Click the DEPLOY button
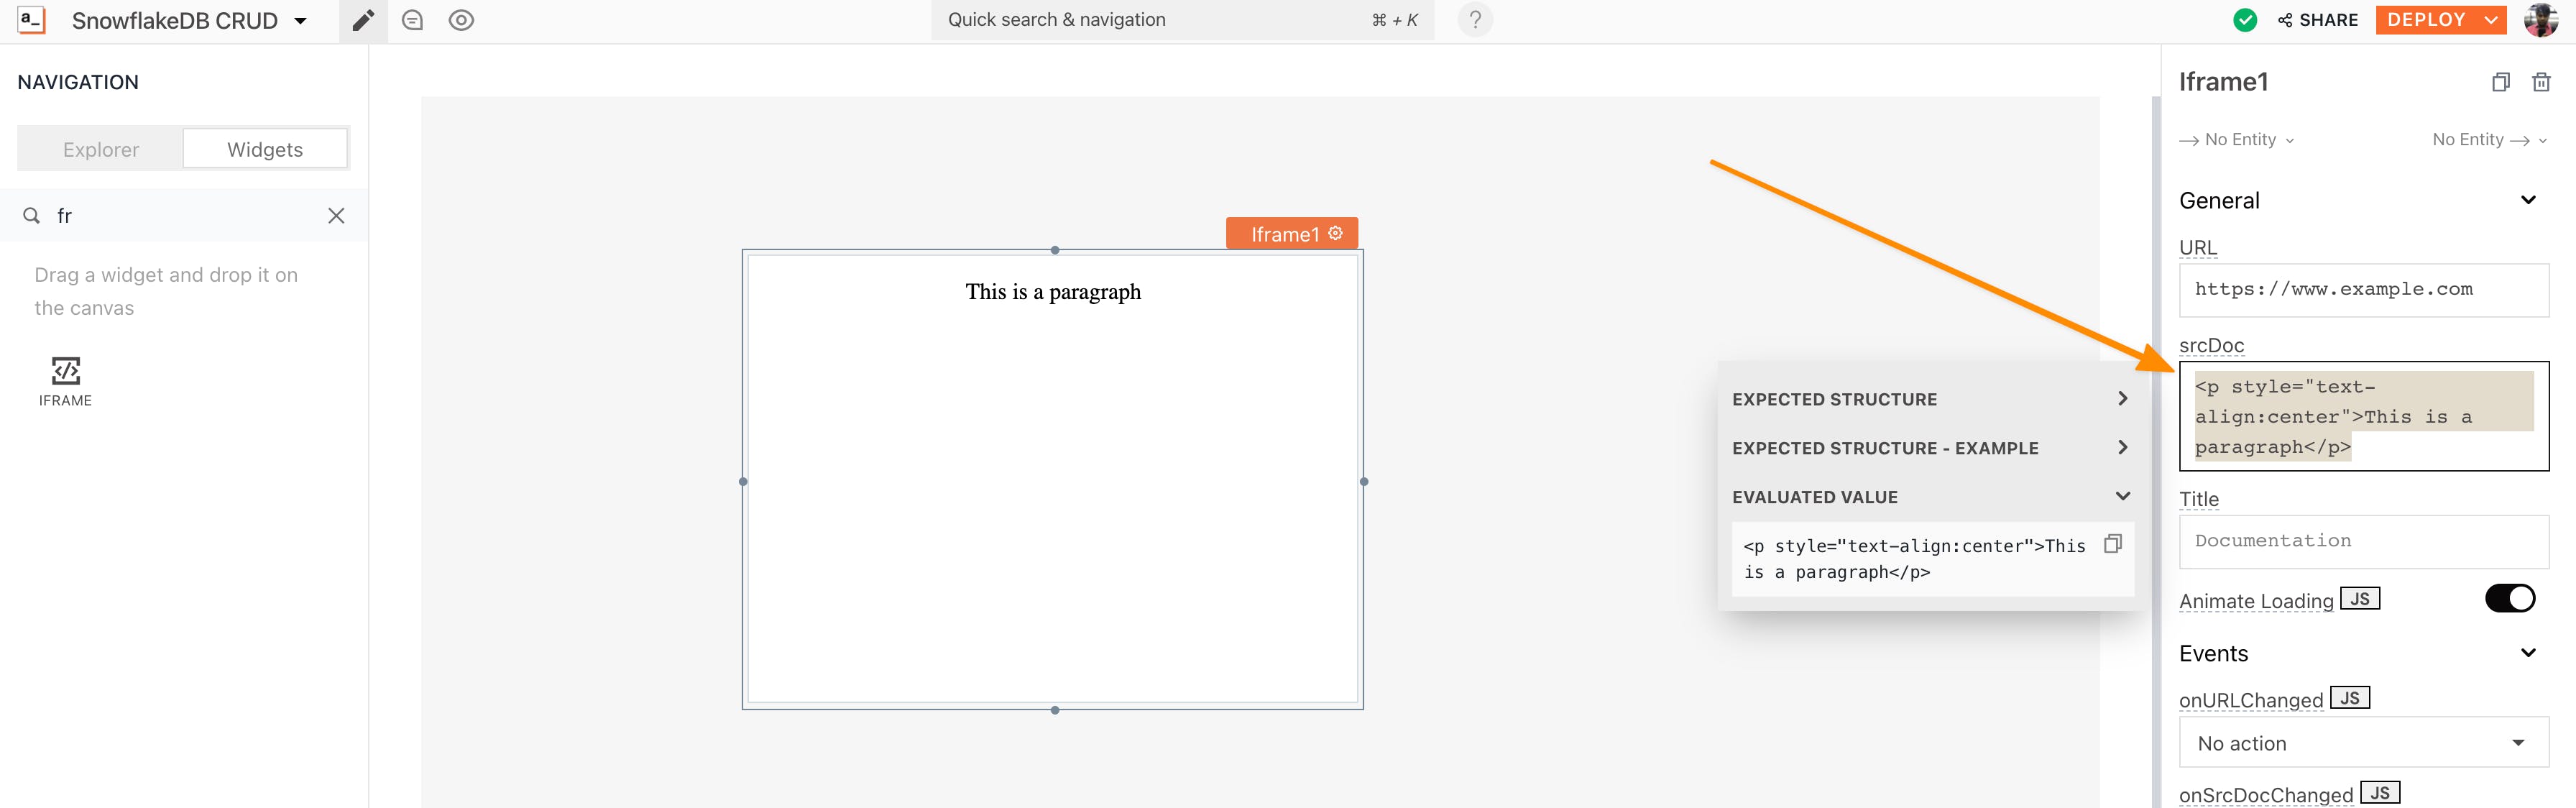Image resolution: width=2576 pixels, height=808 pixels. tap(2426, 20)
